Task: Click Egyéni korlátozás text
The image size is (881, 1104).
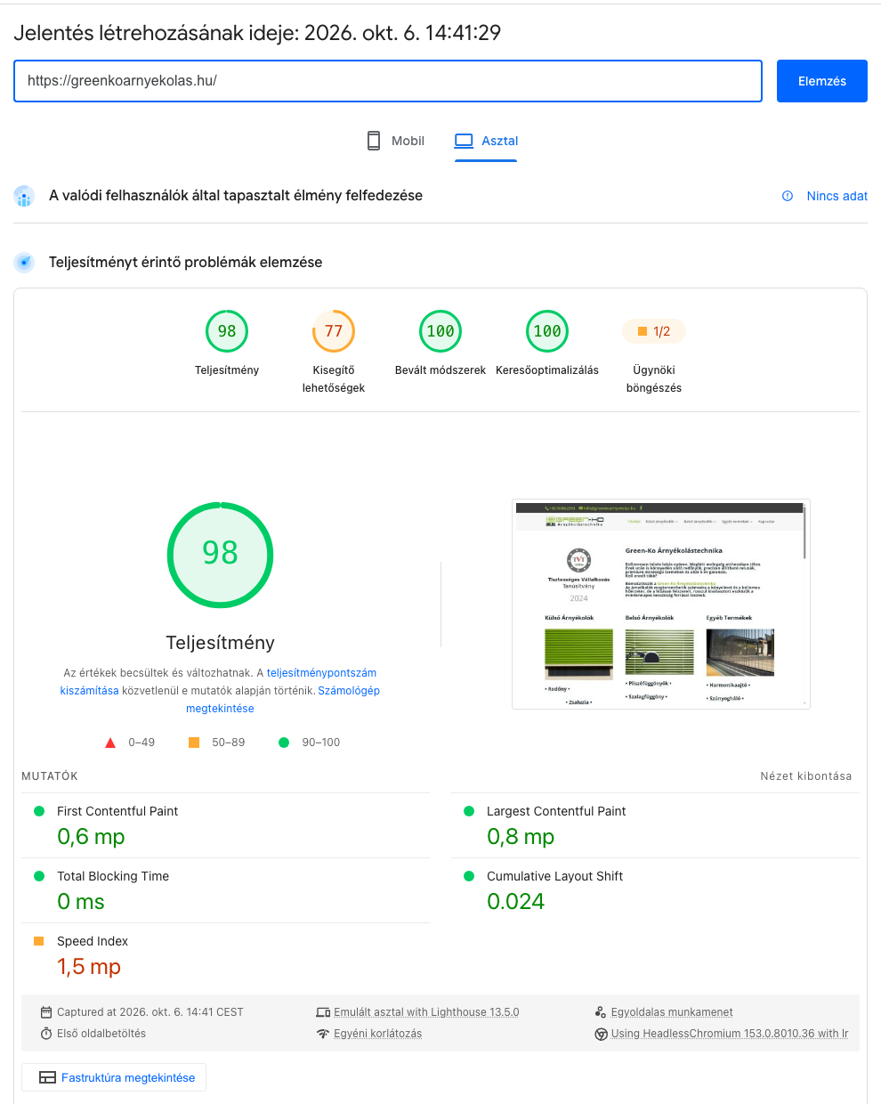Action: pyautogui.click(x=378, y=1034)
